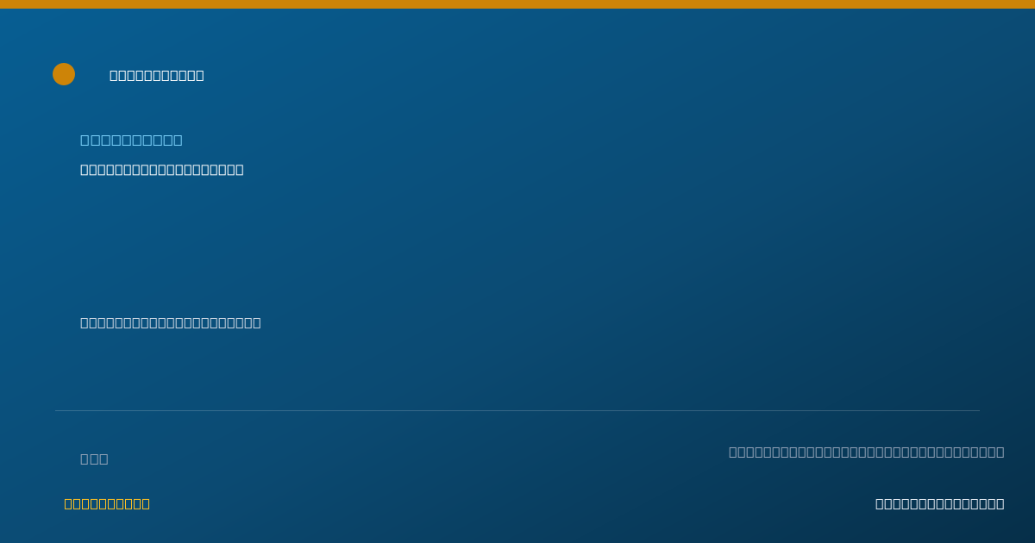Click the thin horizontal divider line

[x=517, y=410]
